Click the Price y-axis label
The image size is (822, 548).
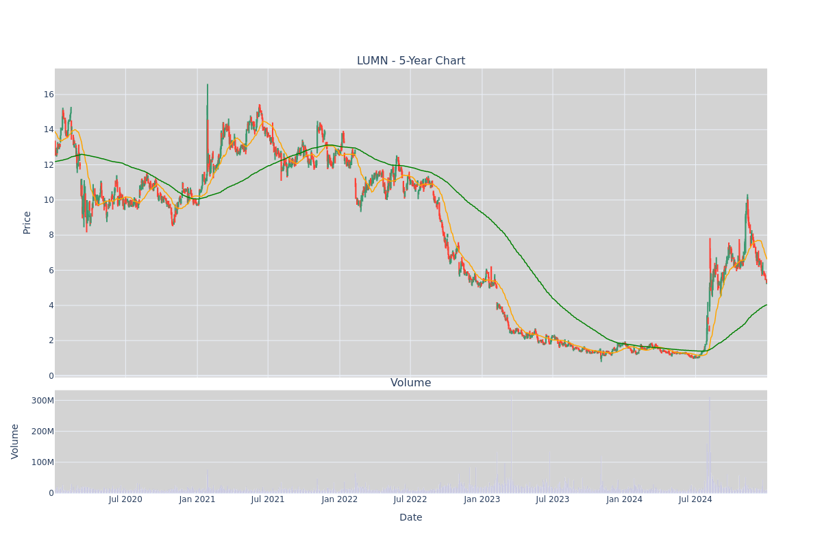(27, 223)
